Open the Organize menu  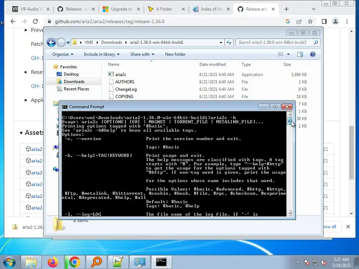[x=63, y=54]
